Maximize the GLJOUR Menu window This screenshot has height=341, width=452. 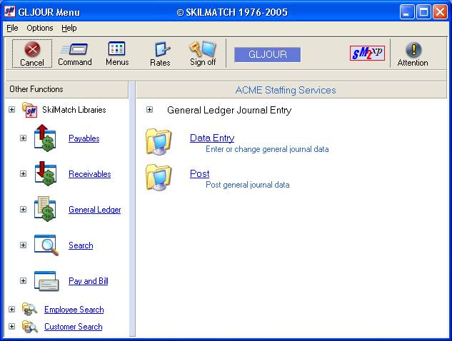[423, 12]
